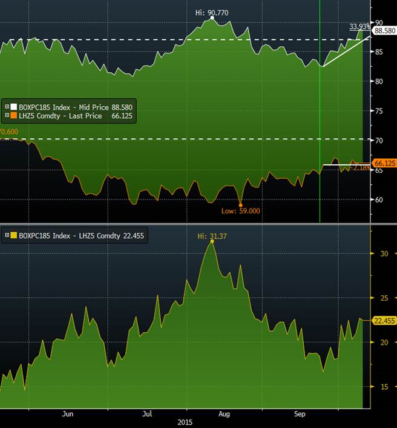Select the BOXPC185 Index - Mid Price label
Screen dimensions: 397x428
pyautogui.click(x=64, y=107)
